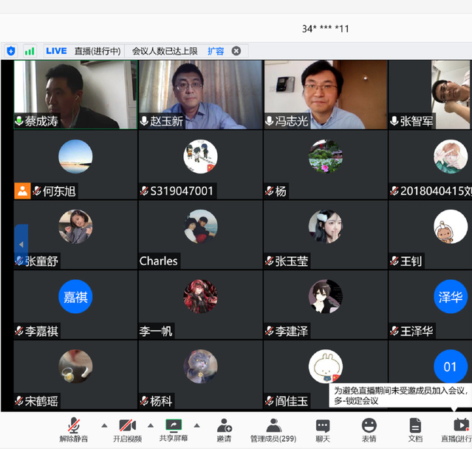Expand share options arrow beside 共享屏幕

point(196,425)
